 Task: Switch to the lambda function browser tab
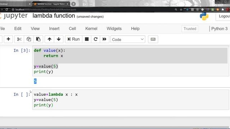coord(51,4)
